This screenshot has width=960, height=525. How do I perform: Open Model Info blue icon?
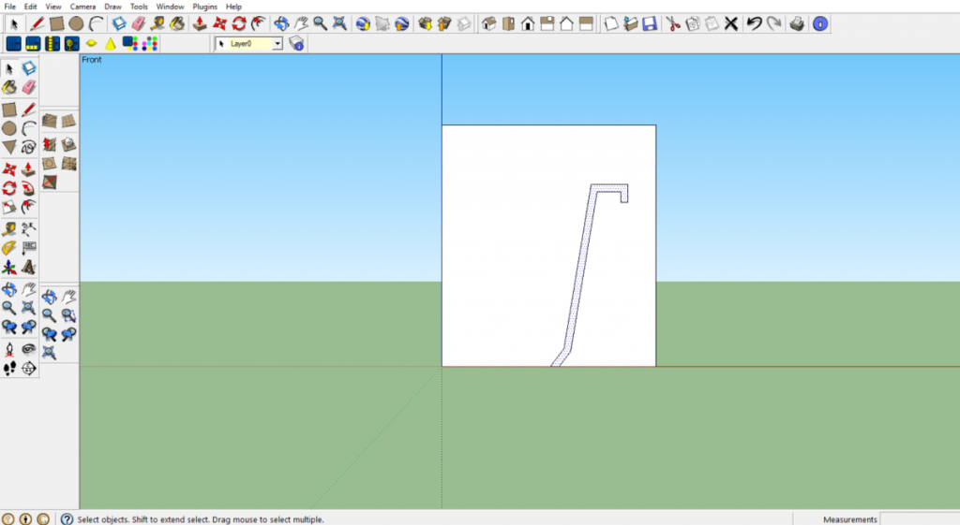point(820,23)
